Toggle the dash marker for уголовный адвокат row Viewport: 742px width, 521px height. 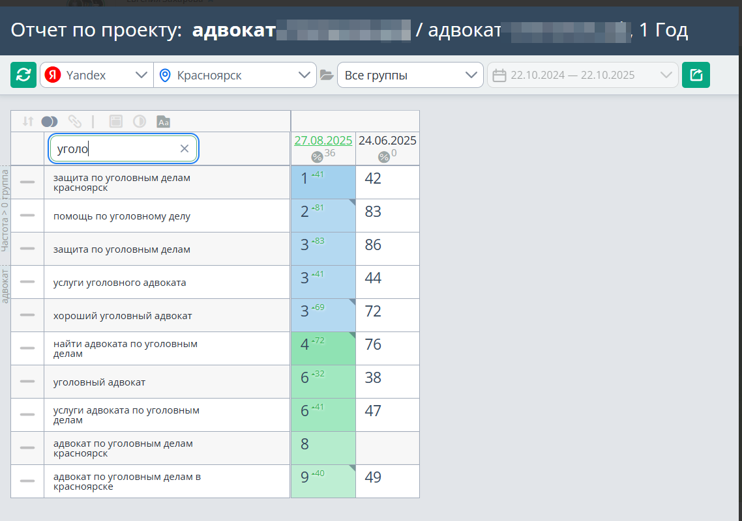pos(27,382)
